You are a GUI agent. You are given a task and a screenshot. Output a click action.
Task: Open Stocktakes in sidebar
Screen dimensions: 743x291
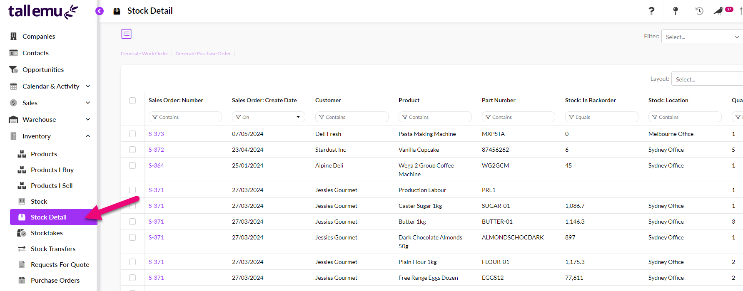47,233
